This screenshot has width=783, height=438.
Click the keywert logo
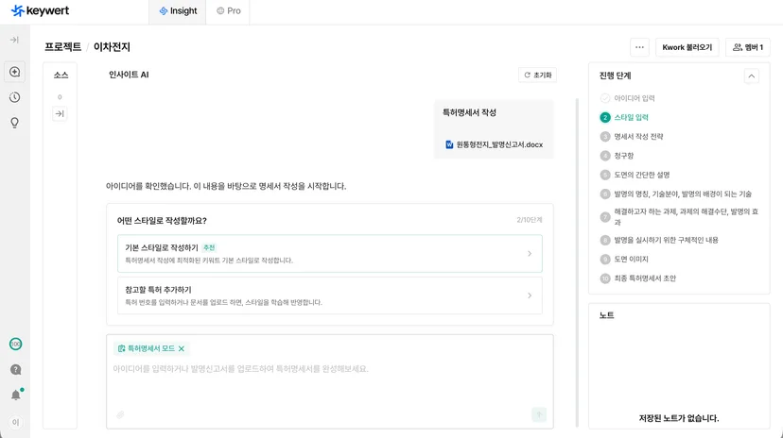[x=40, y=10]
